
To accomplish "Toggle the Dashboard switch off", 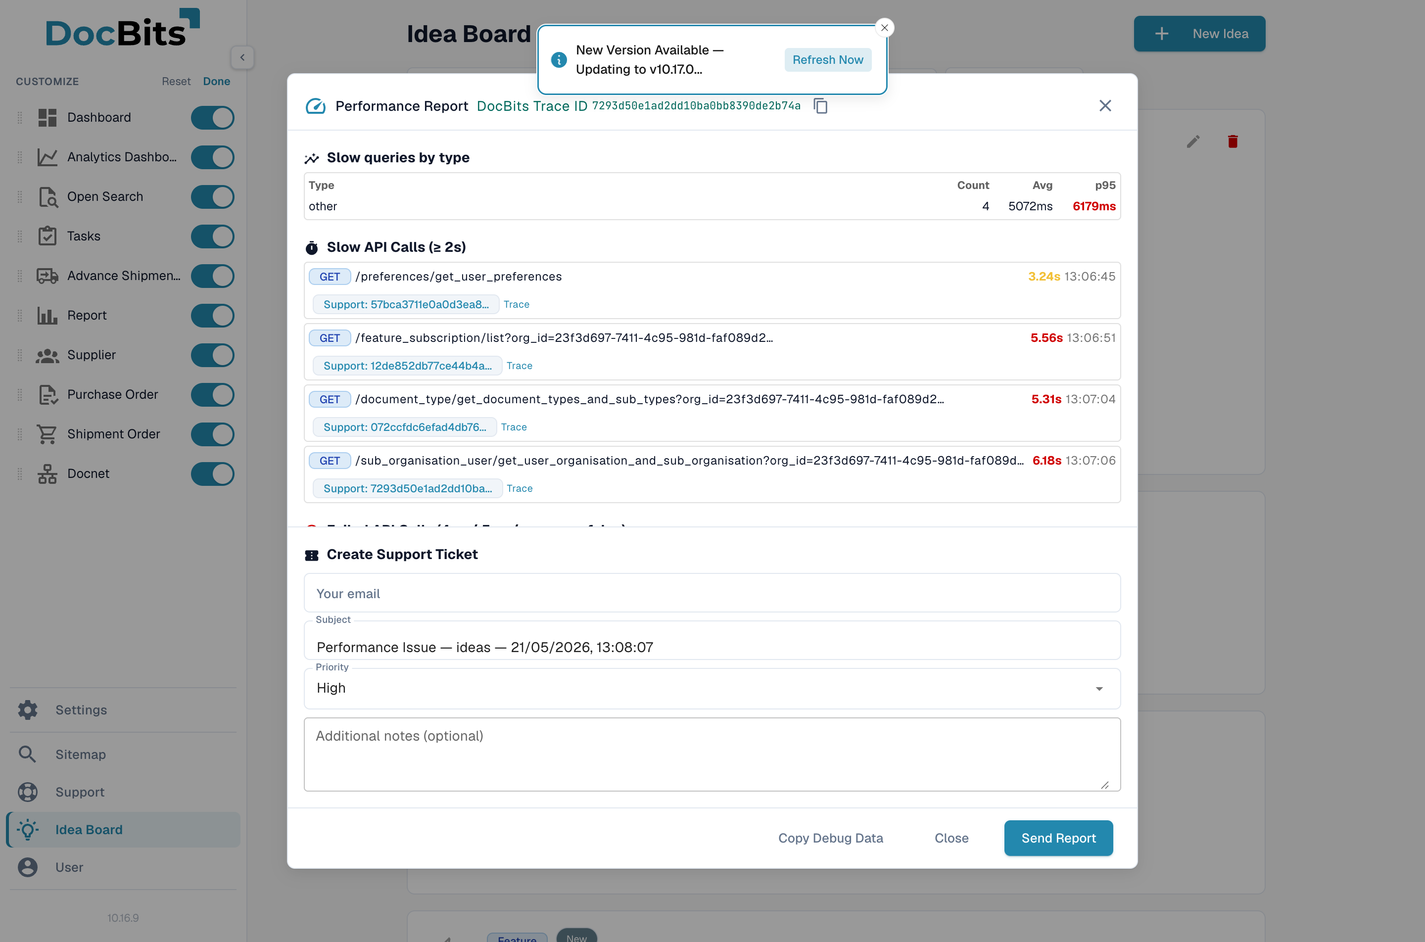I will coord(213,118).
